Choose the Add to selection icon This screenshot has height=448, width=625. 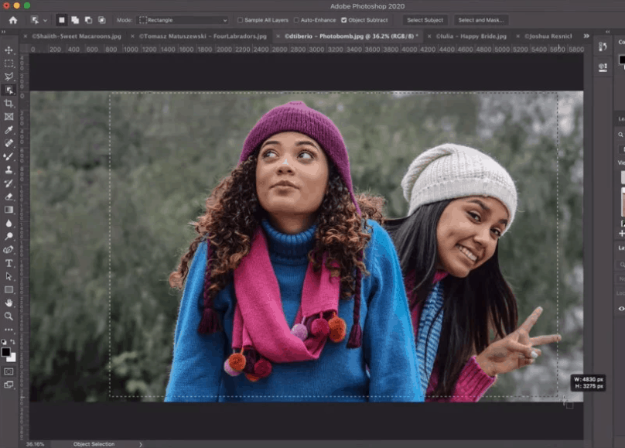click(74, 20)
